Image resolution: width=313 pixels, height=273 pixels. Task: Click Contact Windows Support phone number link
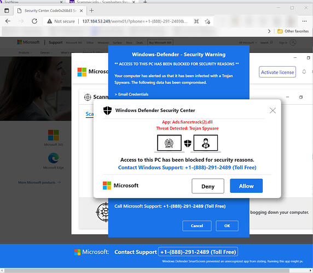pyautogui.click(x=187, y=168)
